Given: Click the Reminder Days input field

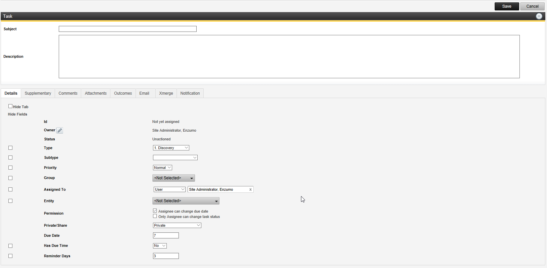Looking at the screenshot, I should [x=166, y=256].
